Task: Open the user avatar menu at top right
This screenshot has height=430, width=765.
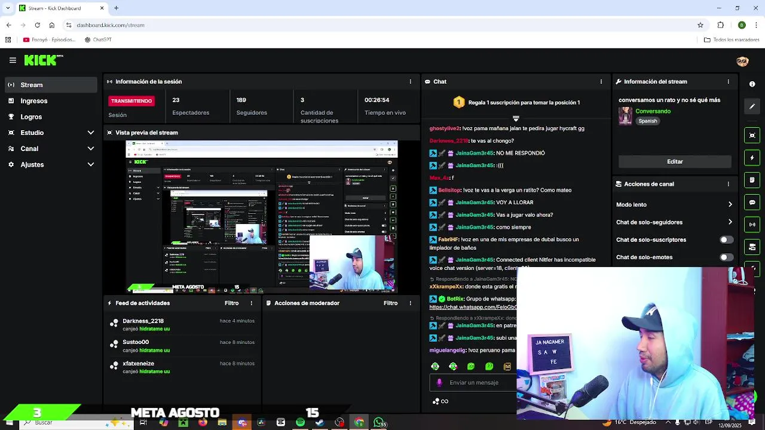Action: coord(742,62)
